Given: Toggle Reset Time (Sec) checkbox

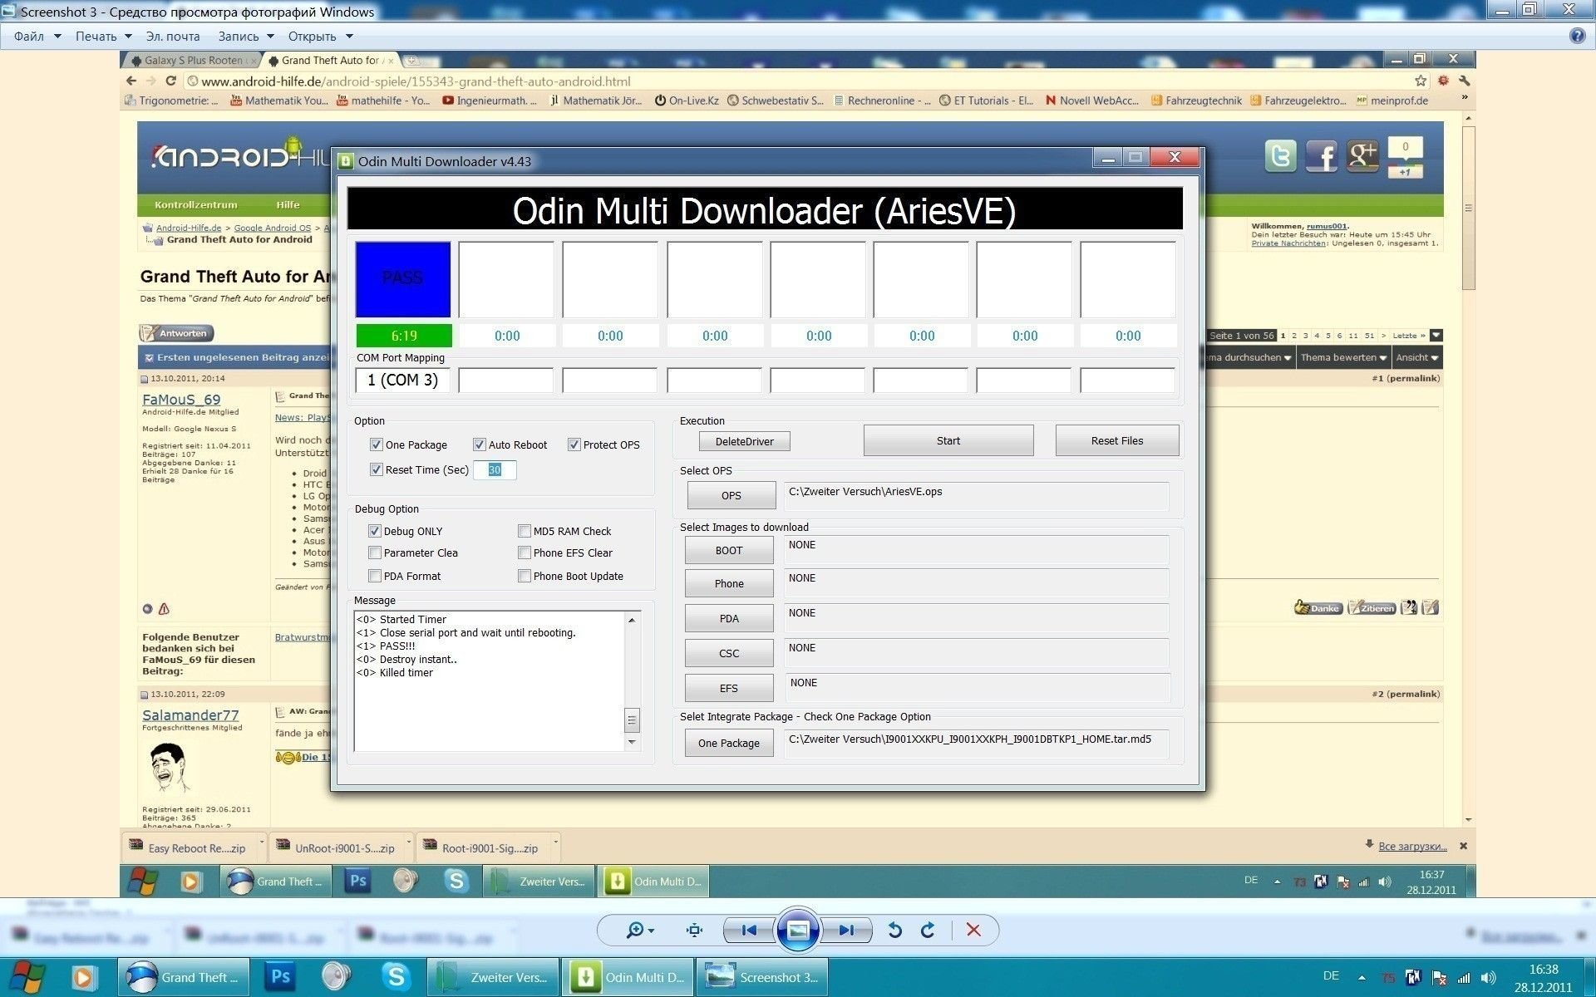Looking at the screenshot, I should (x=376, y=469).
